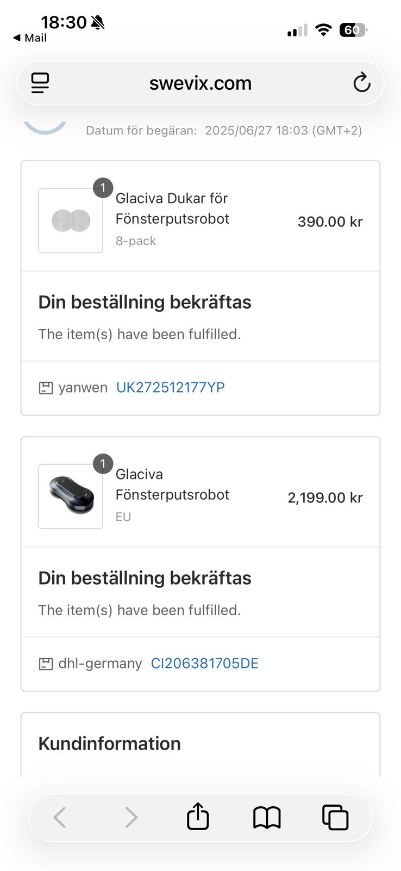Go back to the Mail app
The width and height of the screenshot is (401, 871).
pos(30,38)
